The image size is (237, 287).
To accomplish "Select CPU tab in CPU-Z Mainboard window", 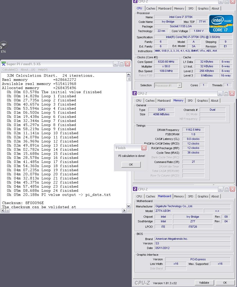I will tap(139, 196).
